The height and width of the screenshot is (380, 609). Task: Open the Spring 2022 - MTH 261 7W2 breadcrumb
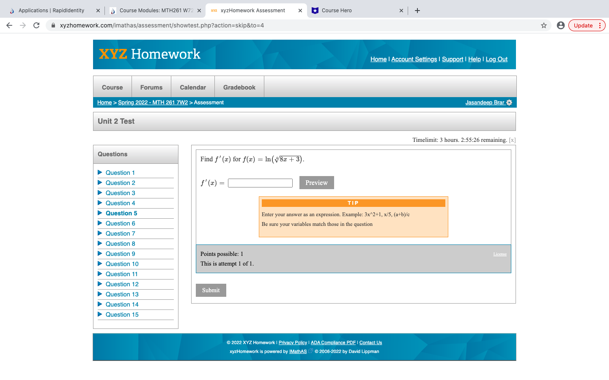(x=153, y=102)
